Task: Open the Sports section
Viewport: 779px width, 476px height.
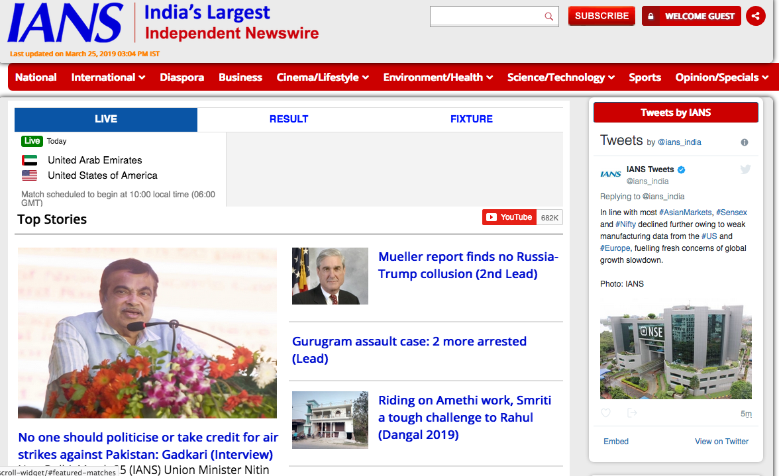Action: pyautogui.click(x=645, y=77)
